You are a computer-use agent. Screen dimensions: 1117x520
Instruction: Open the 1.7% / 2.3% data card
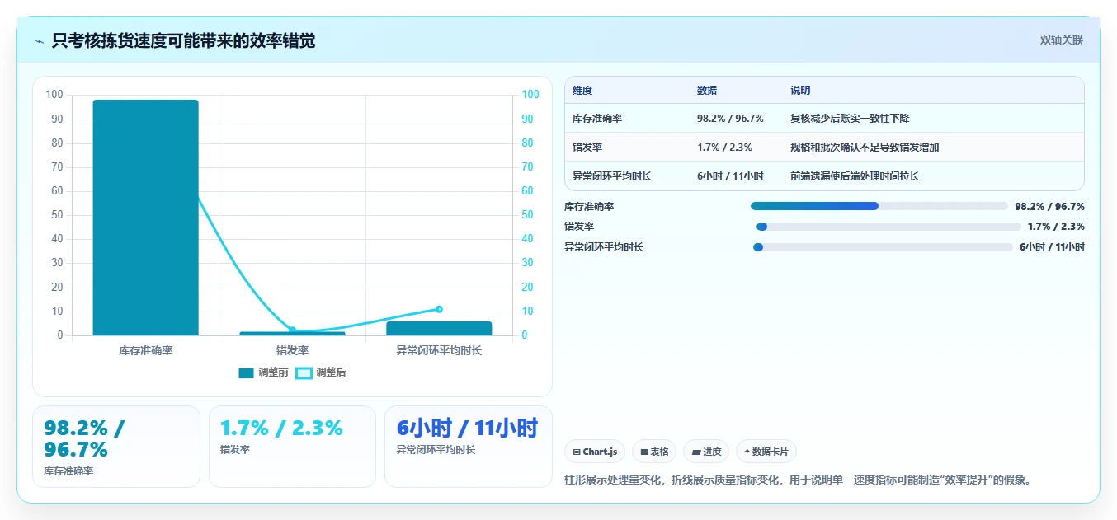[293, 447]
